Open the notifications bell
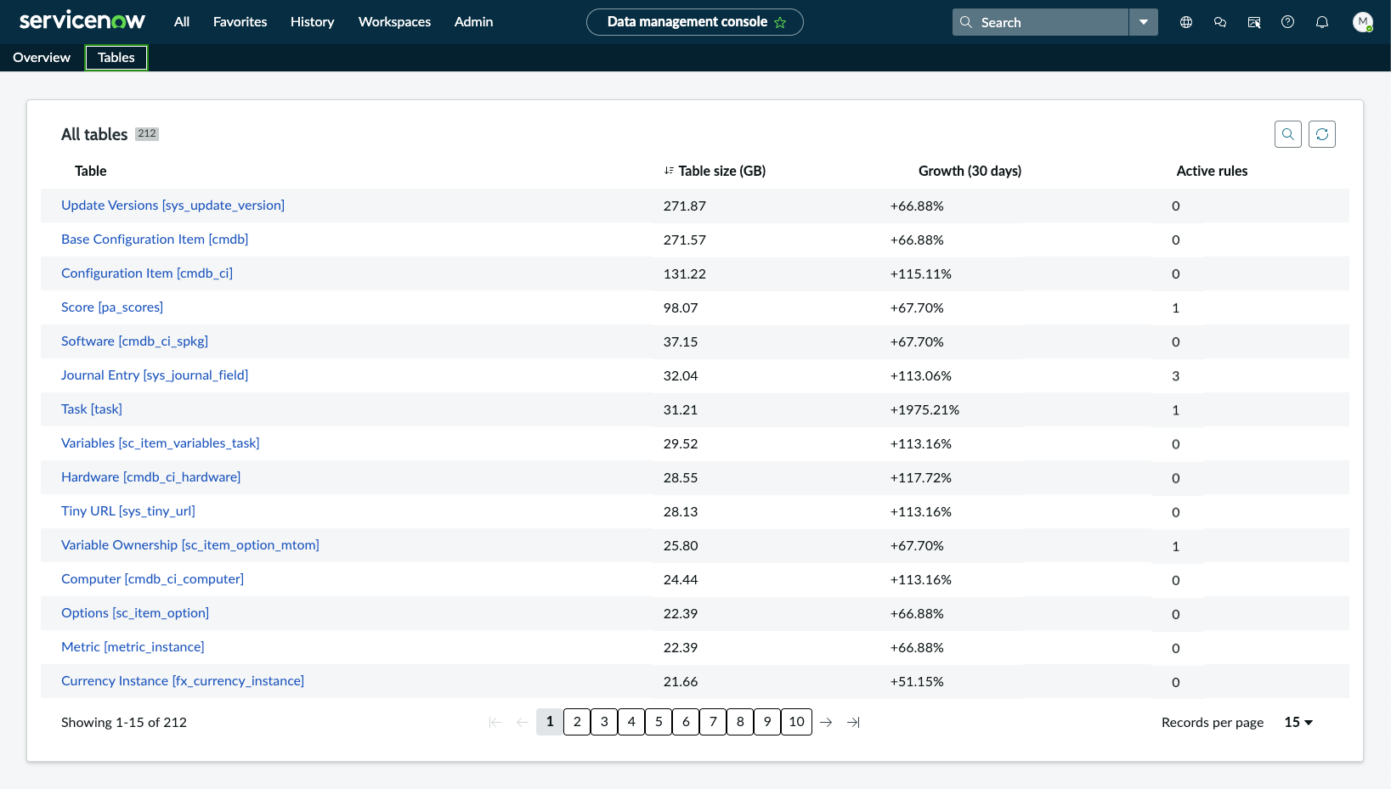Image resolution: width=1391 pixels, height=789 pixels. [x=1322, y=22]
